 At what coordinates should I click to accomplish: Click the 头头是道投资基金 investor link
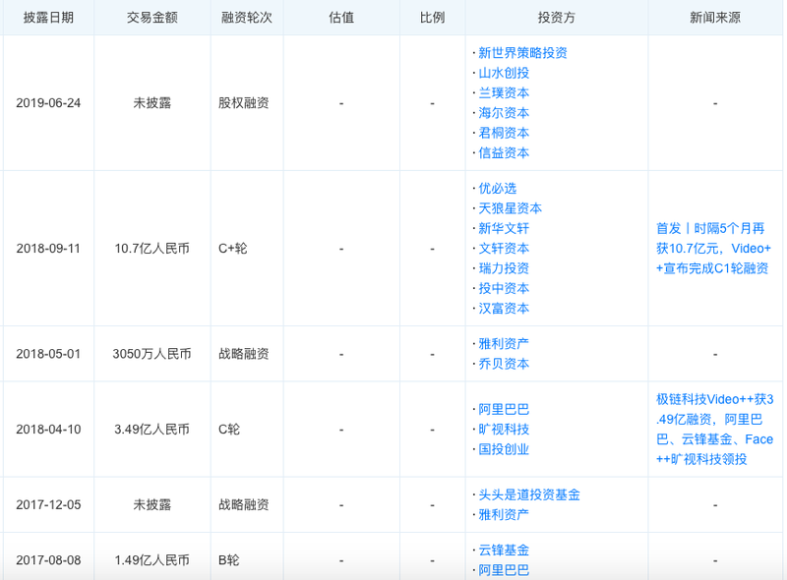529,494
